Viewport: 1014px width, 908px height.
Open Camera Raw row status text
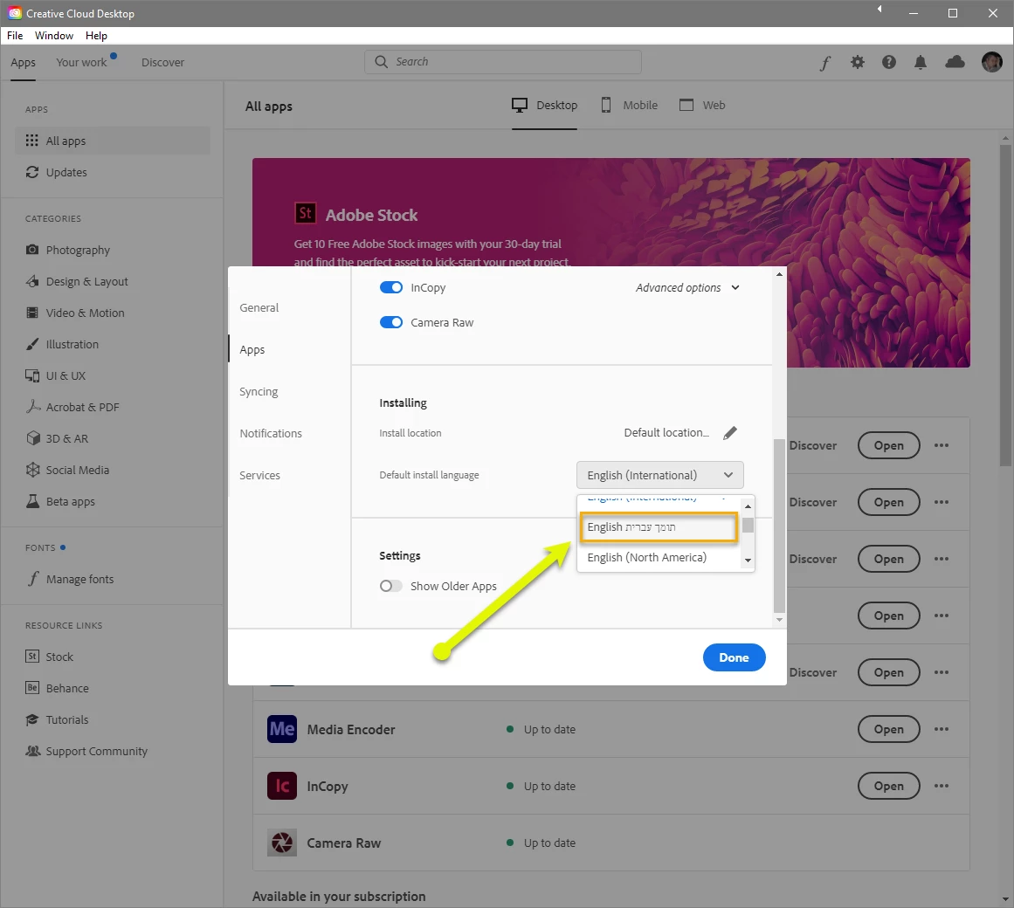(x=549, y=843)
